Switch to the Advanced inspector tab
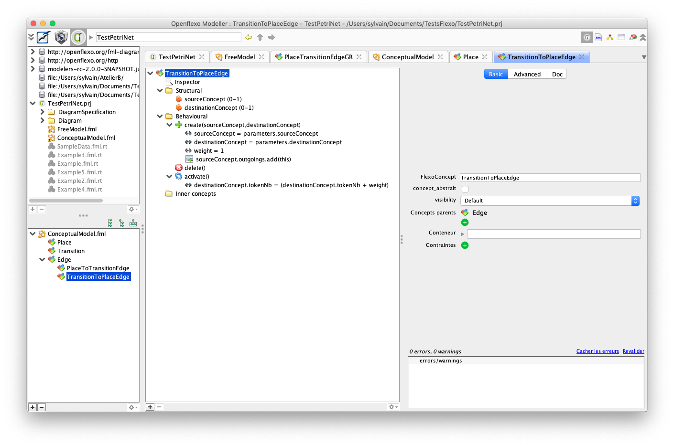Viewport: 674px width, 447px height. 527,74
